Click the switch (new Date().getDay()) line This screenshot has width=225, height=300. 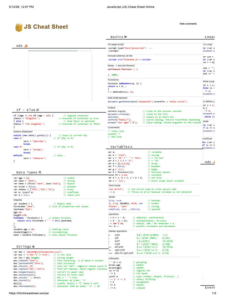click(x=32, y=135)
